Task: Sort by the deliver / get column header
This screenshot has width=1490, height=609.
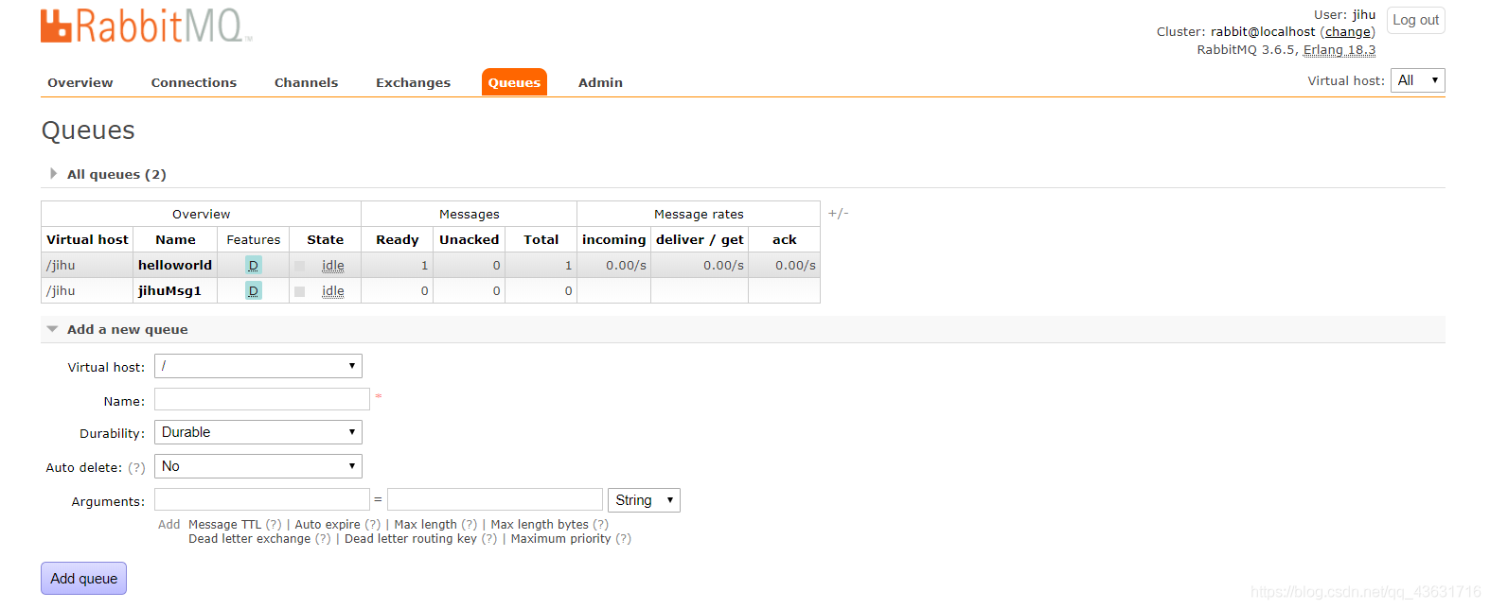Action: coord(700,240)
